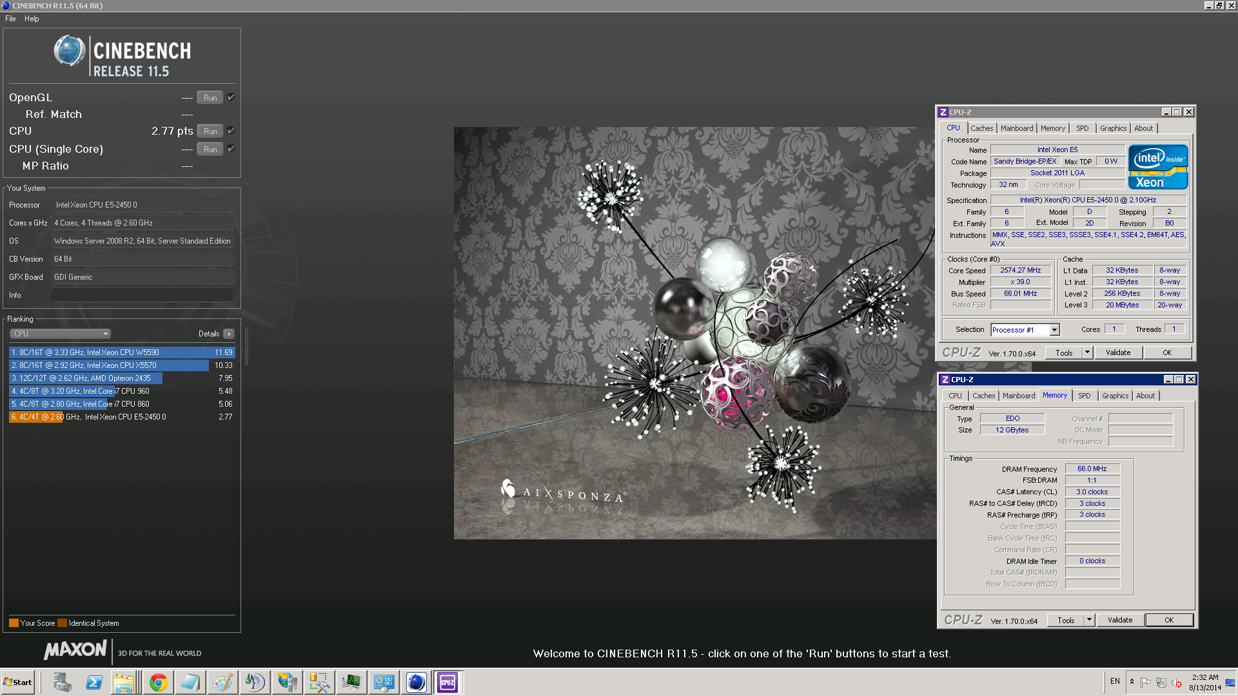Open the globe and server taskbar icon
Viewport: 1238px width, 696px height.
tap(288, 682)
